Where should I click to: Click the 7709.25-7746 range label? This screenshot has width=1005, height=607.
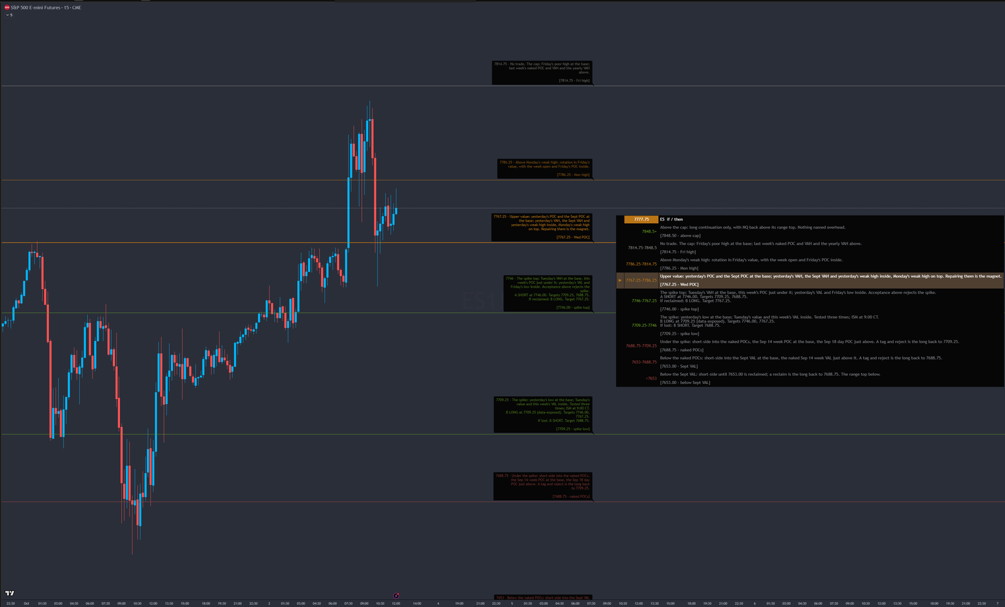click(644, 325)
